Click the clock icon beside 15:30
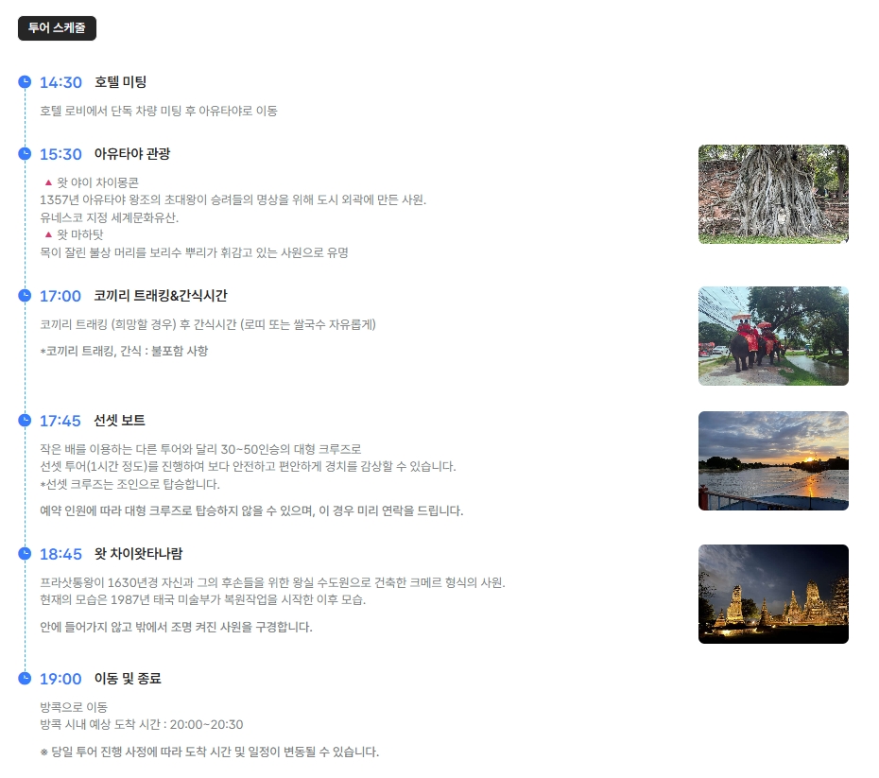This screenshot has height=778, width=879. (x=26, y=153)
